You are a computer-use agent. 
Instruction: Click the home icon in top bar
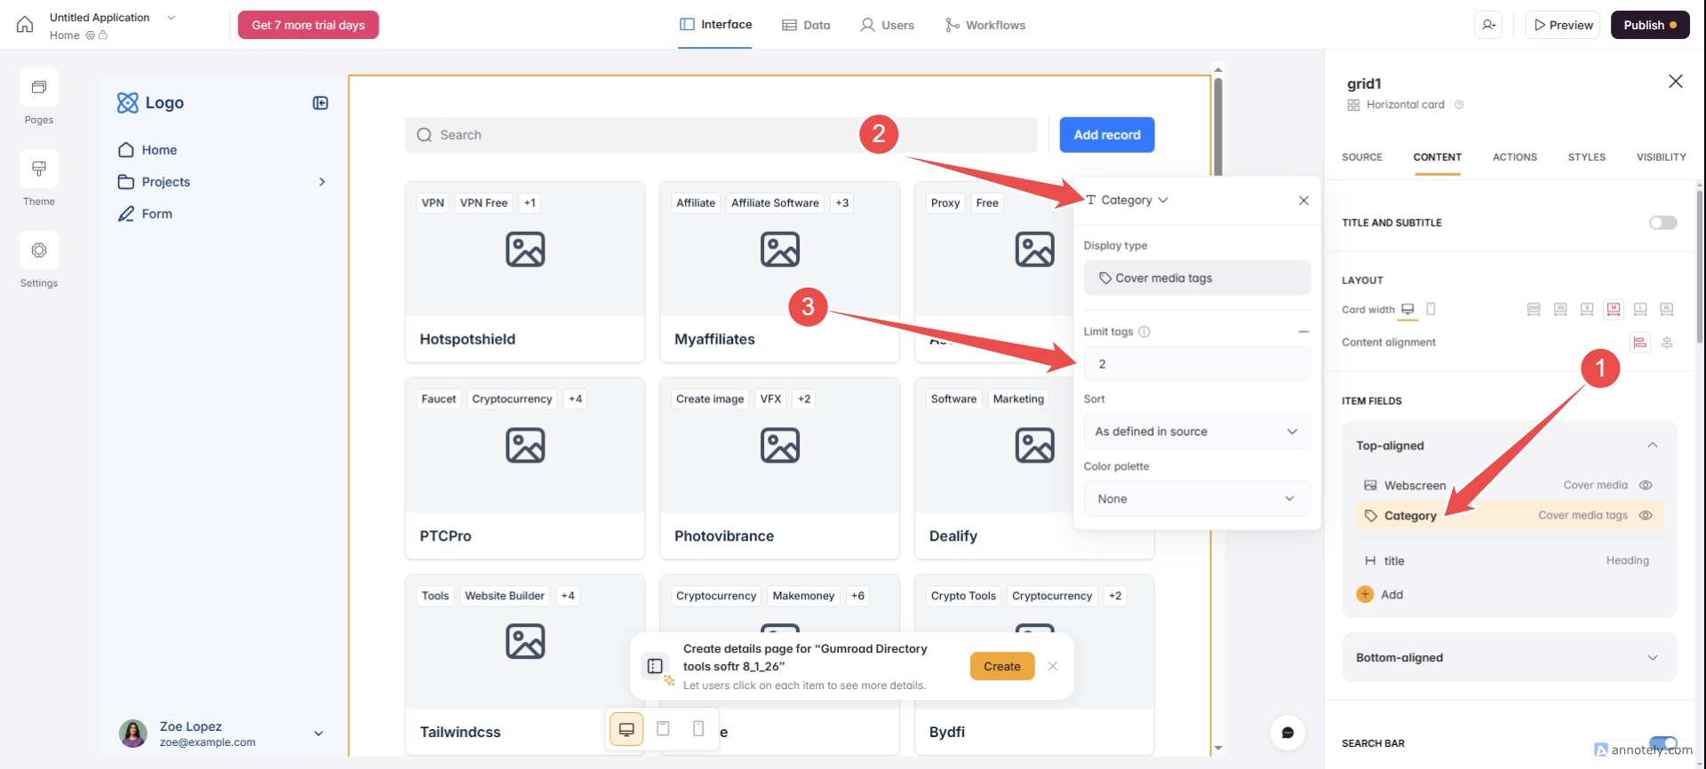(x=25, y=25)
